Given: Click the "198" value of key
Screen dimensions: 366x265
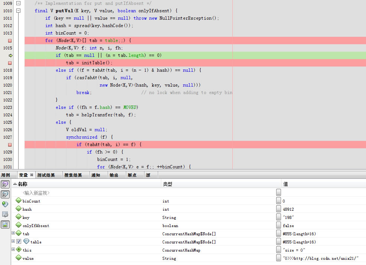Looking at the screenshot, I should (x=288, y=217).
